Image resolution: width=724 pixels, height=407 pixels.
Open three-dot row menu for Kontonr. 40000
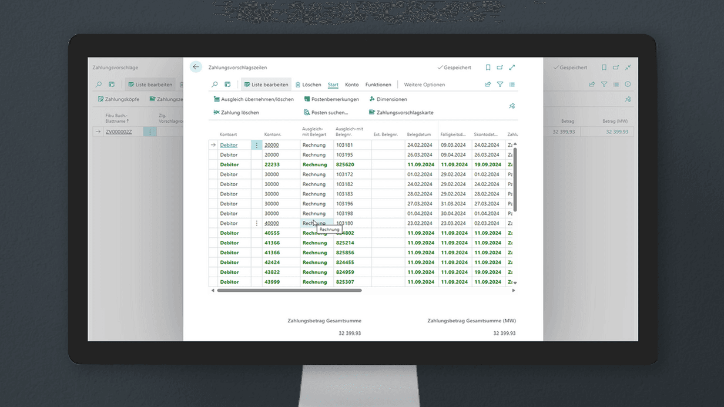257,223
